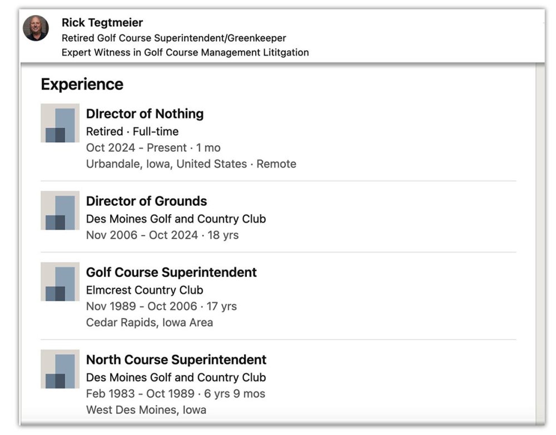Click Rick Tegtmeier's profile photo
Image resolution: width=556 pixels, height=435 pixels.
(36, 28)
